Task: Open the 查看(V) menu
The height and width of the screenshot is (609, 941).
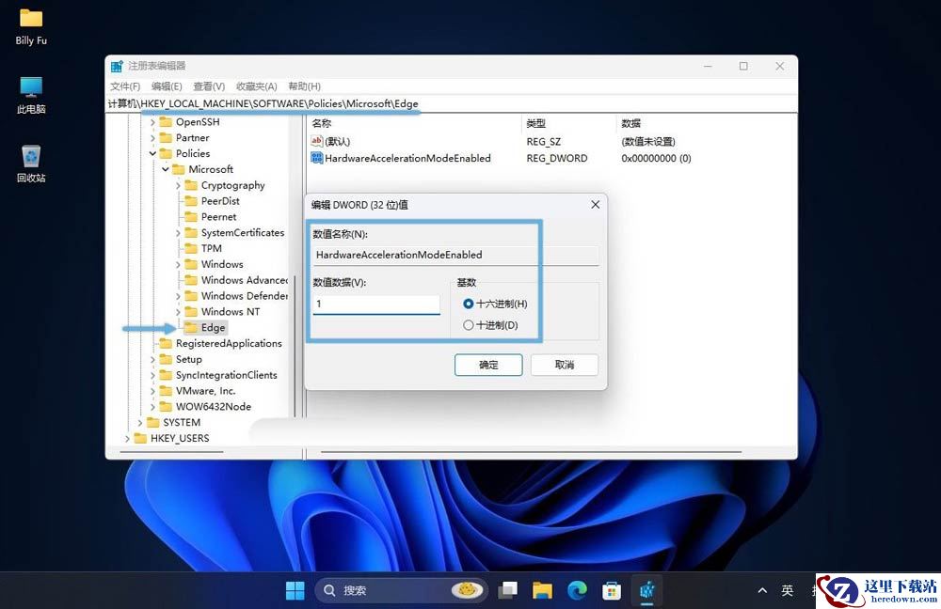Action: [x=209, y=86]
